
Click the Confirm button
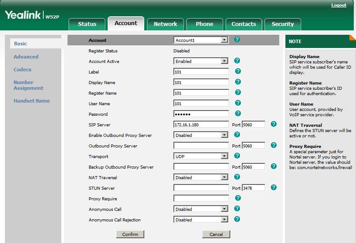coord(130,234)
